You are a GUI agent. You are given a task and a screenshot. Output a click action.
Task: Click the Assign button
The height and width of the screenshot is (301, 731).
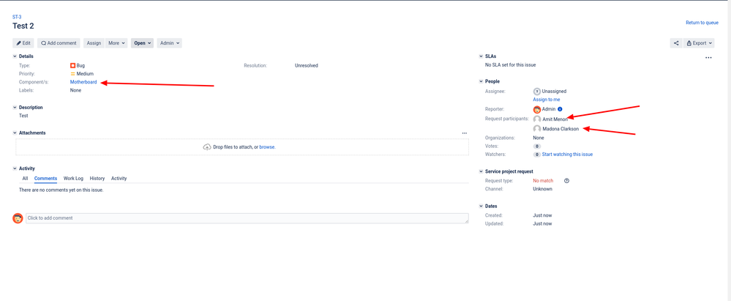[x=94, y=43]
